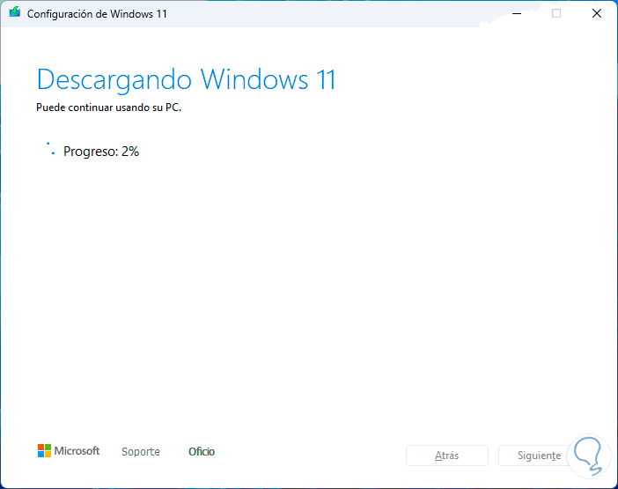
Task: Click the Windows 11 setup title bar icon
Action: (15, 12)
